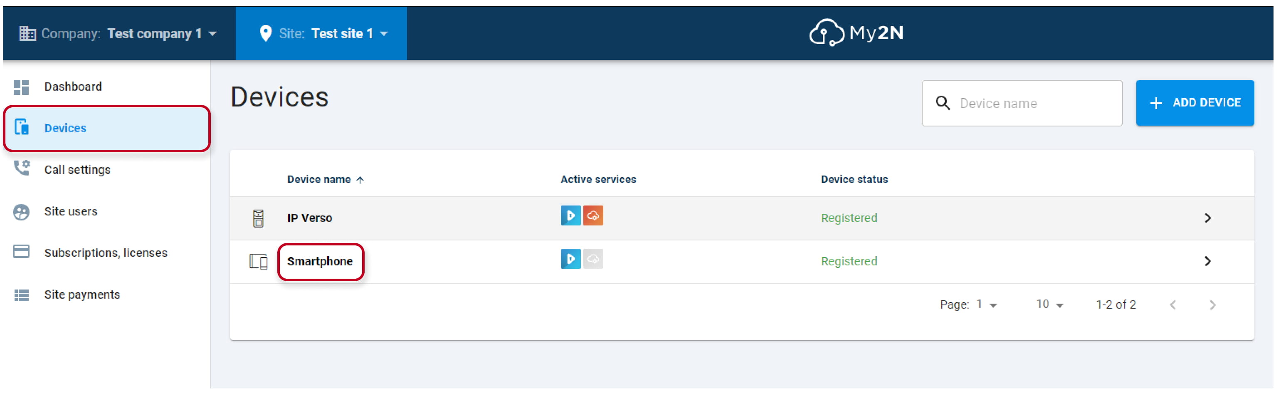
Task: Open Subscriptions, licenses menu item
Action: coord(106,253)
